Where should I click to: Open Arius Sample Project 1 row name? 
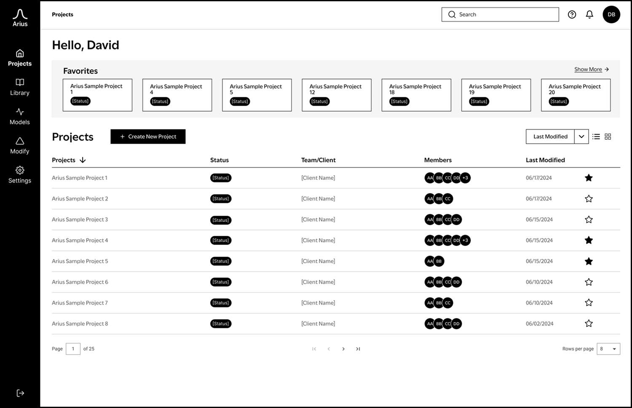pos(80,178)
